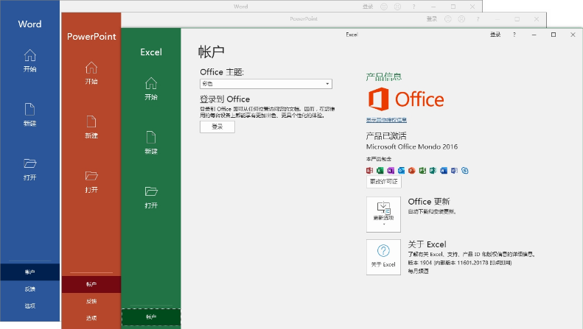Open the 打开 folder in the Word sidebar
583x329 pixels.
29,169
